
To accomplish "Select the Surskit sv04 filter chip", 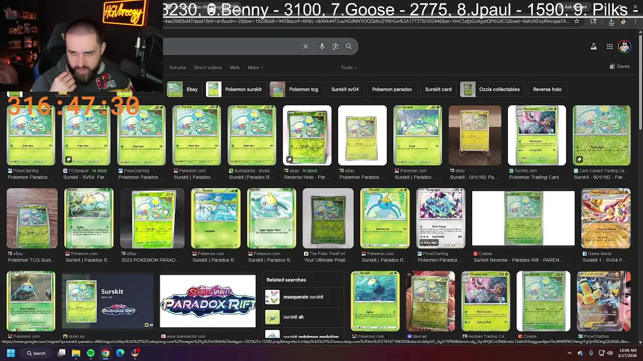I will (x=345, y=89).
